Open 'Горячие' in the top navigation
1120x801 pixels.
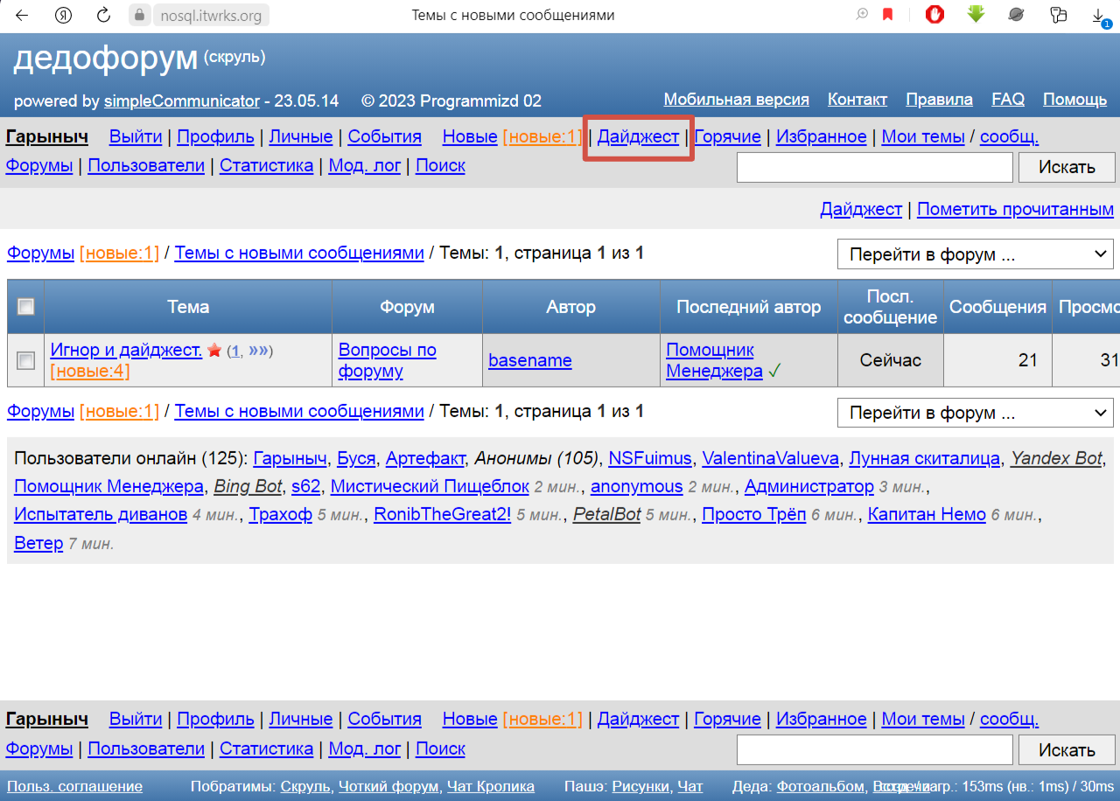(x=727, y=136)
